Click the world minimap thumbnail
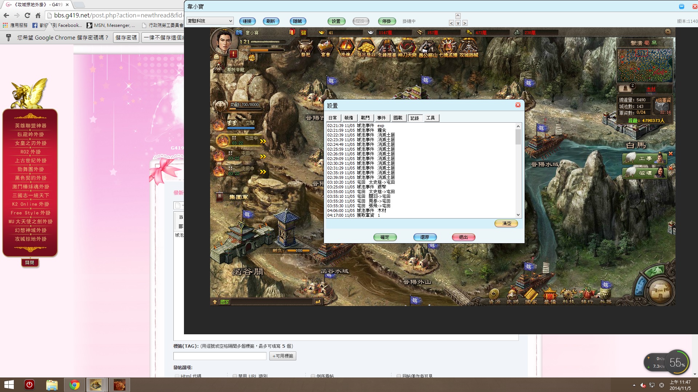Viewport: 698px width, 392px height. click(x=645, y=65)
